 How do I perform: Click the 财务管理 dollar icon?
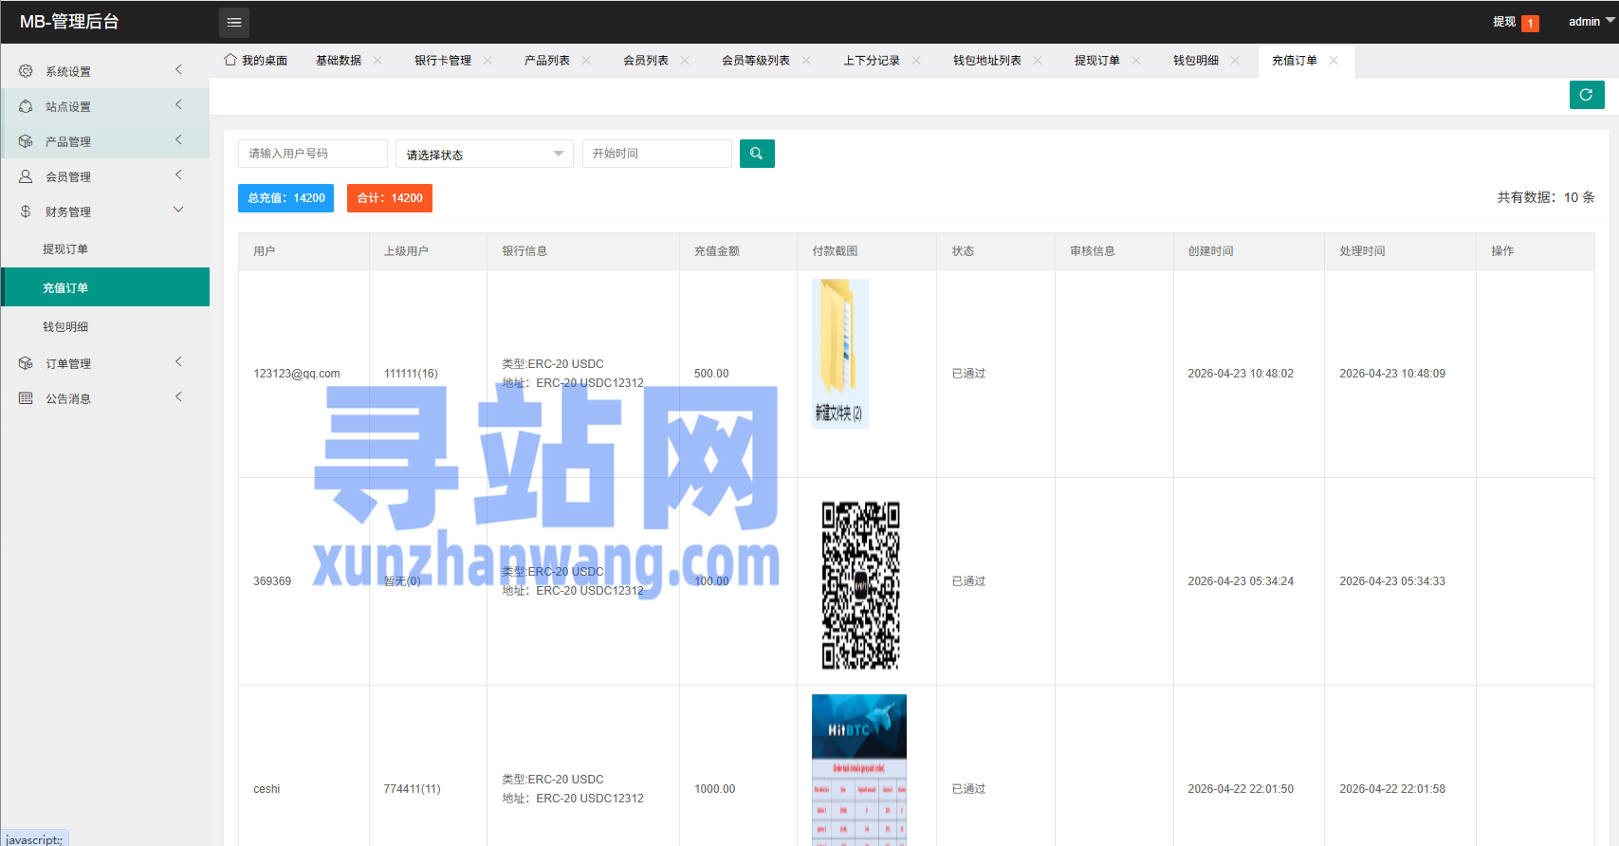point(26,211)
